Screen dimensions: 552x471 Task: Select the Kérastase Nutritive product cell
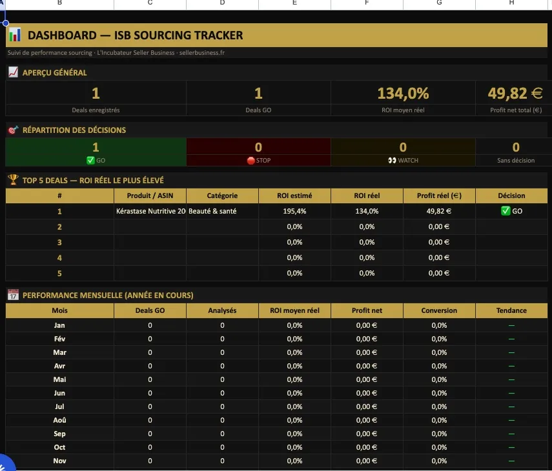(x=150, y=211)
